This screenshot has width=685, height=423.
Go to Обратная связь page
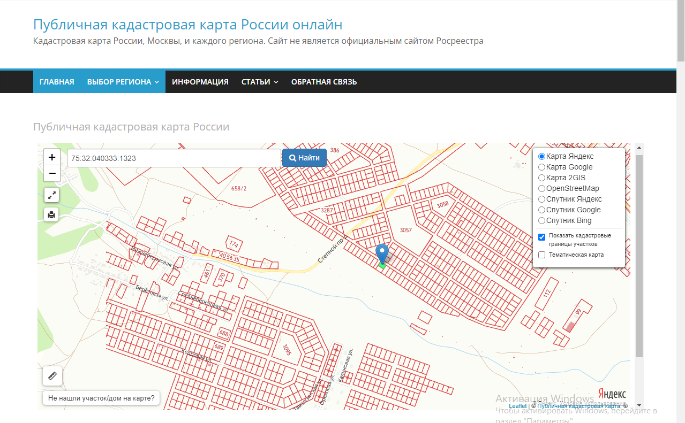tap(324, 82)
